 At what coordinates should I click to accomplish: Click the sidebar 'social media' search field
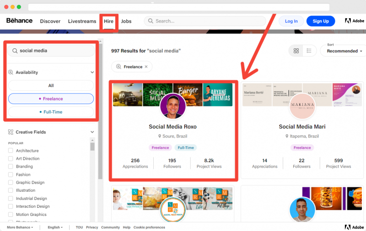click(x=51, y=51)
